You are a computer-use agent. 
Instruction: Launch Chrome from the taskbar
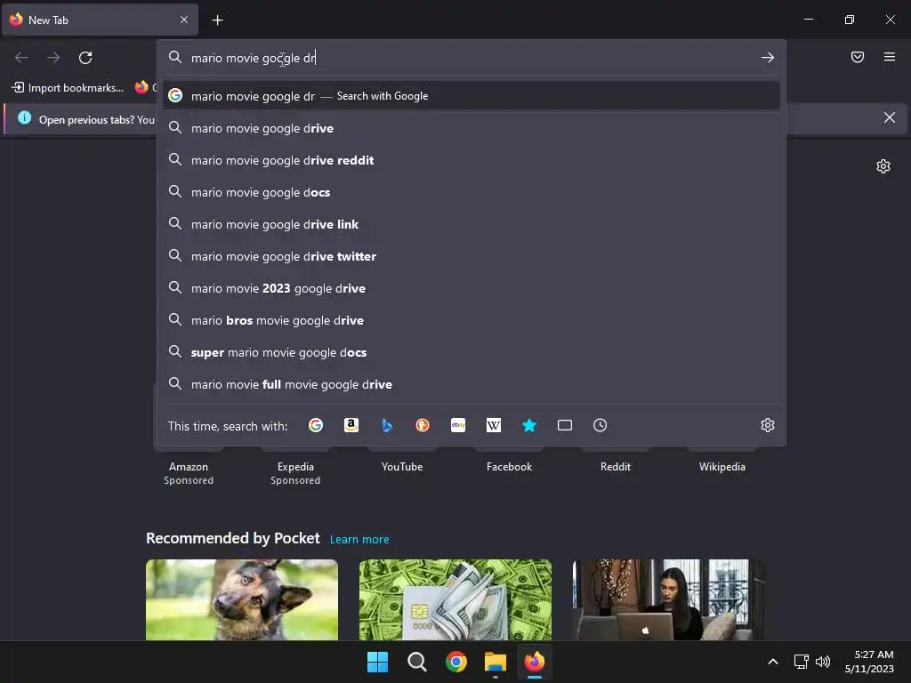click(456, 662)
